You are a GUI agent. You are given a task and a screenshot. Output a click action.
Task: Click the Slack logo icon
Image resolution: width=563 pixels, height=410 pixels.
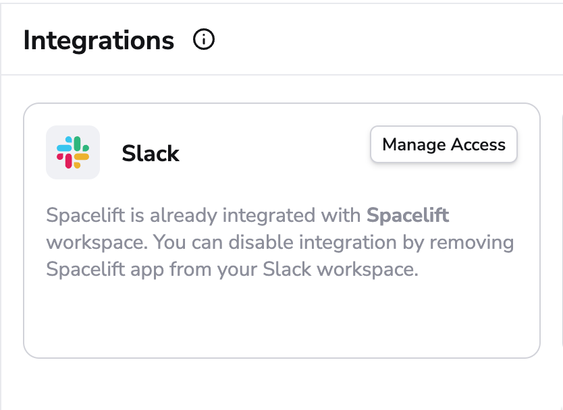73,152
